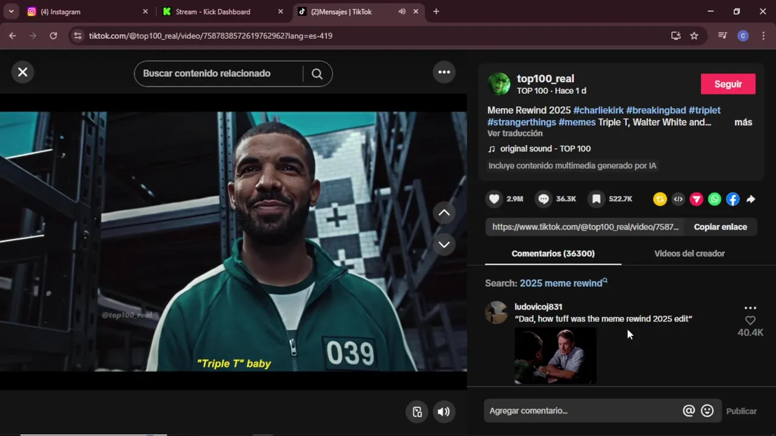Open #triplet hashtag
776x436 pixels.
click(x=704, y=110)
